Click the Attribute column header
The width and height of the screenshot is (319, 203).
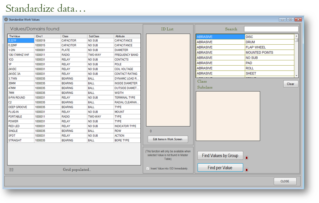[x=127, y=36]
